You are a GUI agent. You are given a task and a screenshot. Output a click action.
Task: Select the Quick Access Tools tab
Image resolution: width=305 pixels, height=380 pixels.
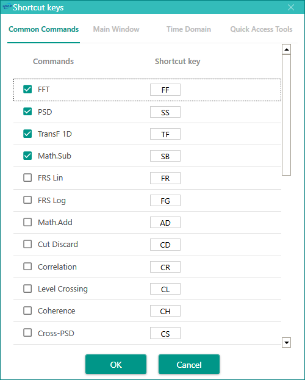tap(261, 29)
